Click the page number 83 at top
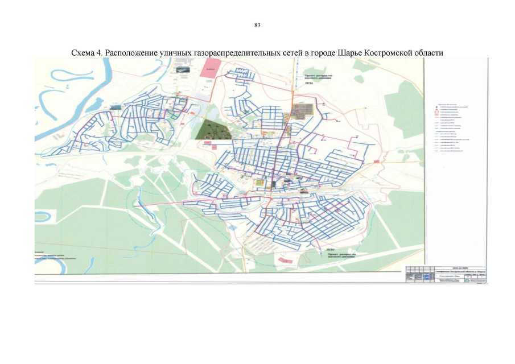Image resolution: width=515 pixels, height=364 pixels. [x=257, y=26]
